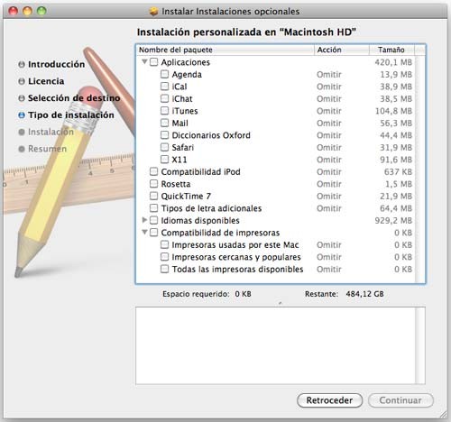Select the QuickTime 7 package name
451x422 pixels.
(186, 197)
